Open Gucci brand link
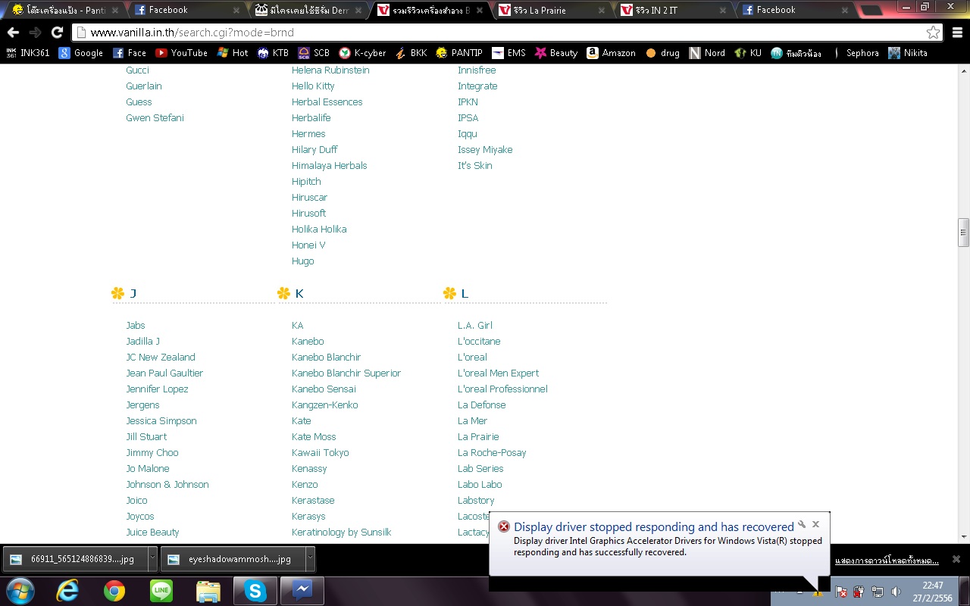The height and width of the screenshot is (606, 970). 137,70
